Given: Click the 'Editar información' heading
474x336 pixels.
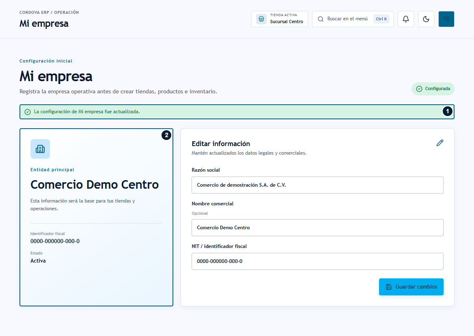Looking at the screenshot, I should point(221,144).
